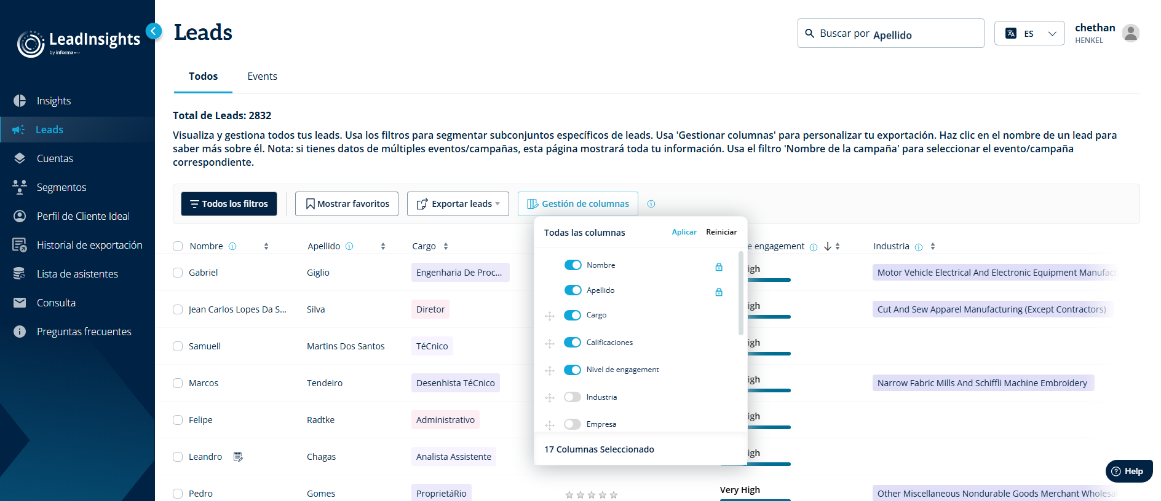Click the info icon beside Gestión de columnas

(x=651, y=204)
